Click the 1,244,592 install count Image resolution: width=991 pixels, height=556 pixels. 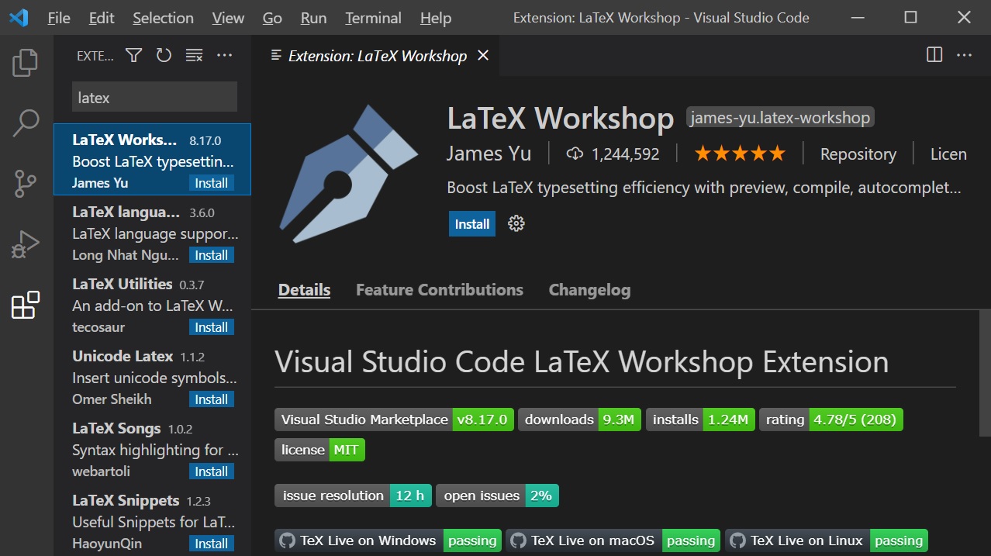(625, 154)
